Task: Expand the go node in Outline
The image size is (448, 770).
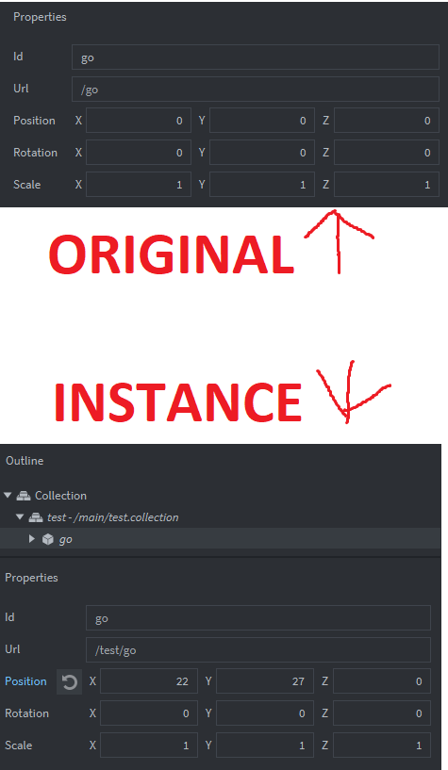Action: click(x=32, y=539)
